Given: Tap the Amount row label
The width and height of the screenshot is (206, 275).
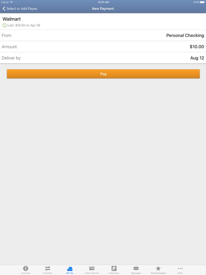Looking at the screenshot, I should tap(9, 47).
